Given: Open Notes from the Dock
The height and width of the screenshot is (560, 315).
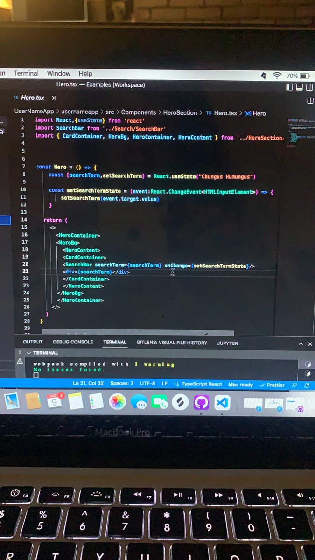Looking at the screenshot, I should [75, 401].
